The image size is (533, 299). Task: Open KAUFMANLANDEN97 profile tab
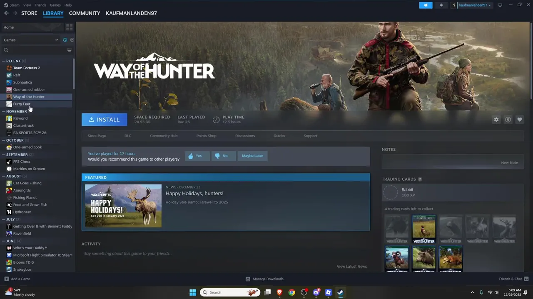(131, 13)
